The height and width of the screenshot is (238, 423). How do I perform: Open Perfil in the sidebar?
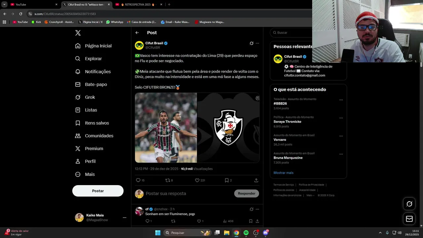(85, 161)
